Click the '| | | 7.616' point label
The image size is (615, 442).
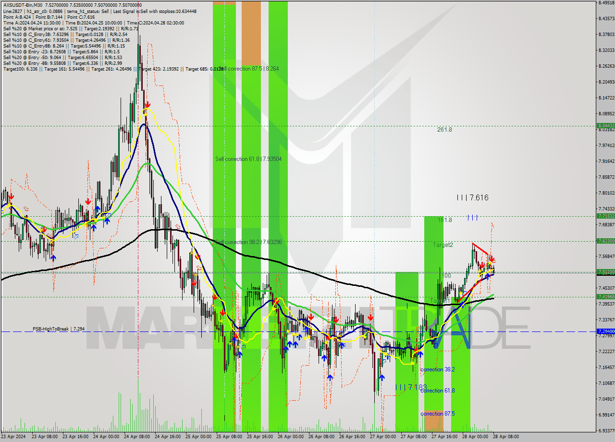[472, 197]
